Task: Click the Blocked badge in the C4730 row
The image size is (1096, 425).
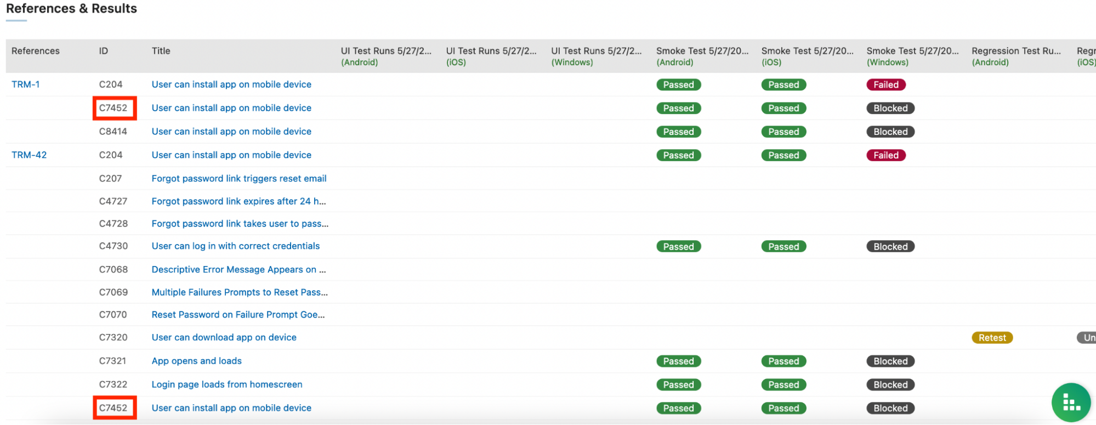Action: 890,247
